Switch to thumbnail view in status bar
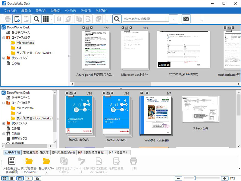This screenshot has height=181, width=241. tap(5, 178)
